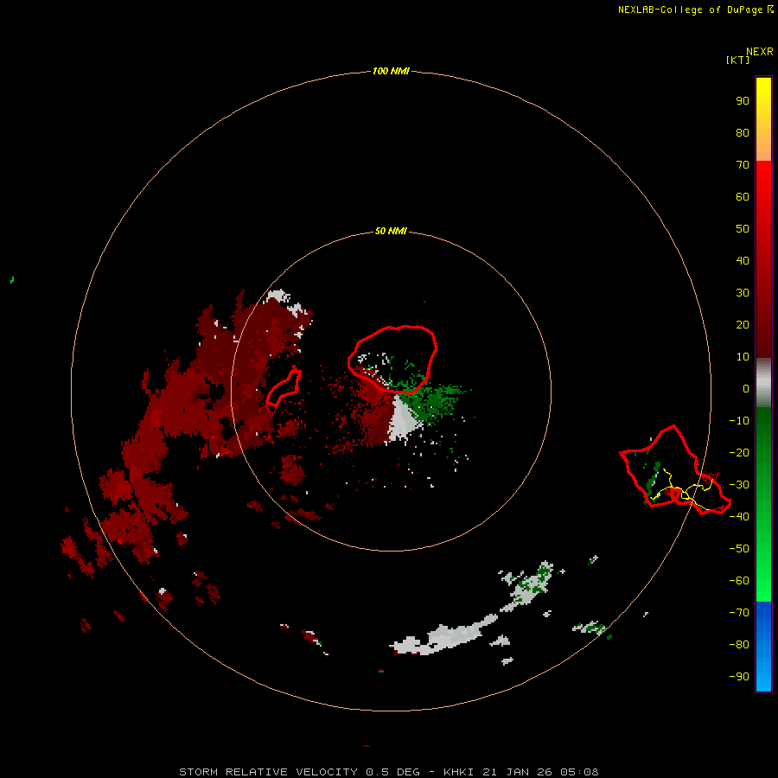Click the 100 NMI range ring label

point(391,71)
